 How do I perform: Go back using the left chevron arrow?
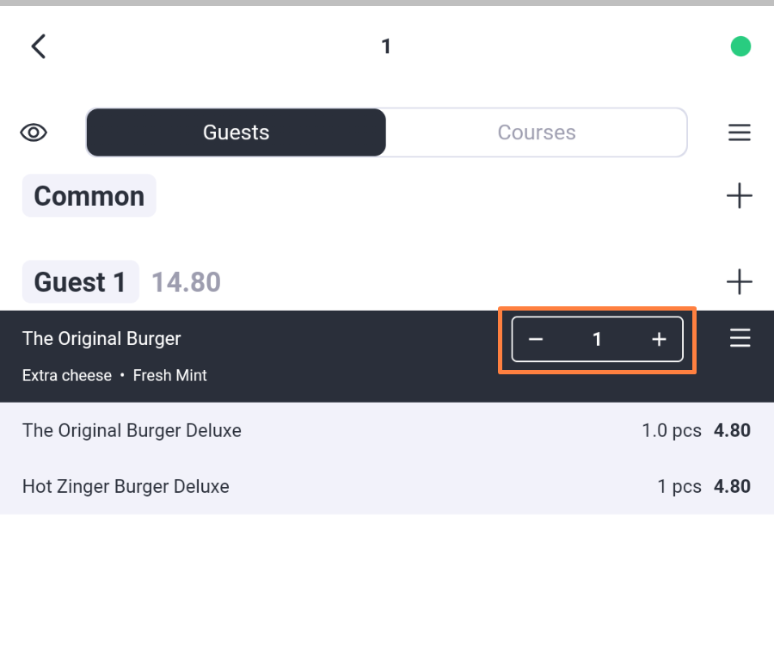click(39, 46)
